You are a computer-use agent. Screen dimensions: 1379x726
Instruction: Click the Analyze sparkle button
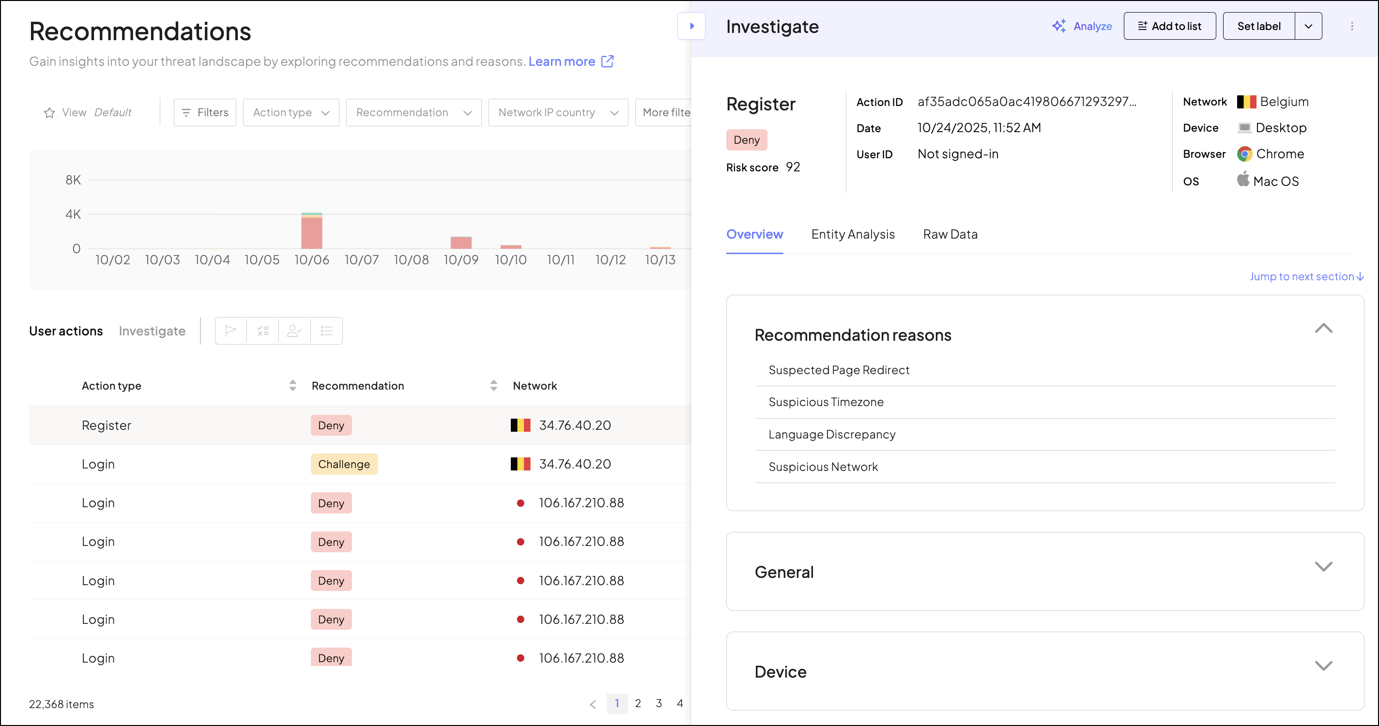click(x=1082, y=26)
